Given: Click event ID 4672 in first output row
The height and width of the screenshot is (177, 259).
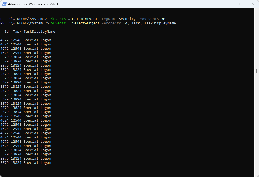Looking at the screenshot, I should (x=4, y=40).
